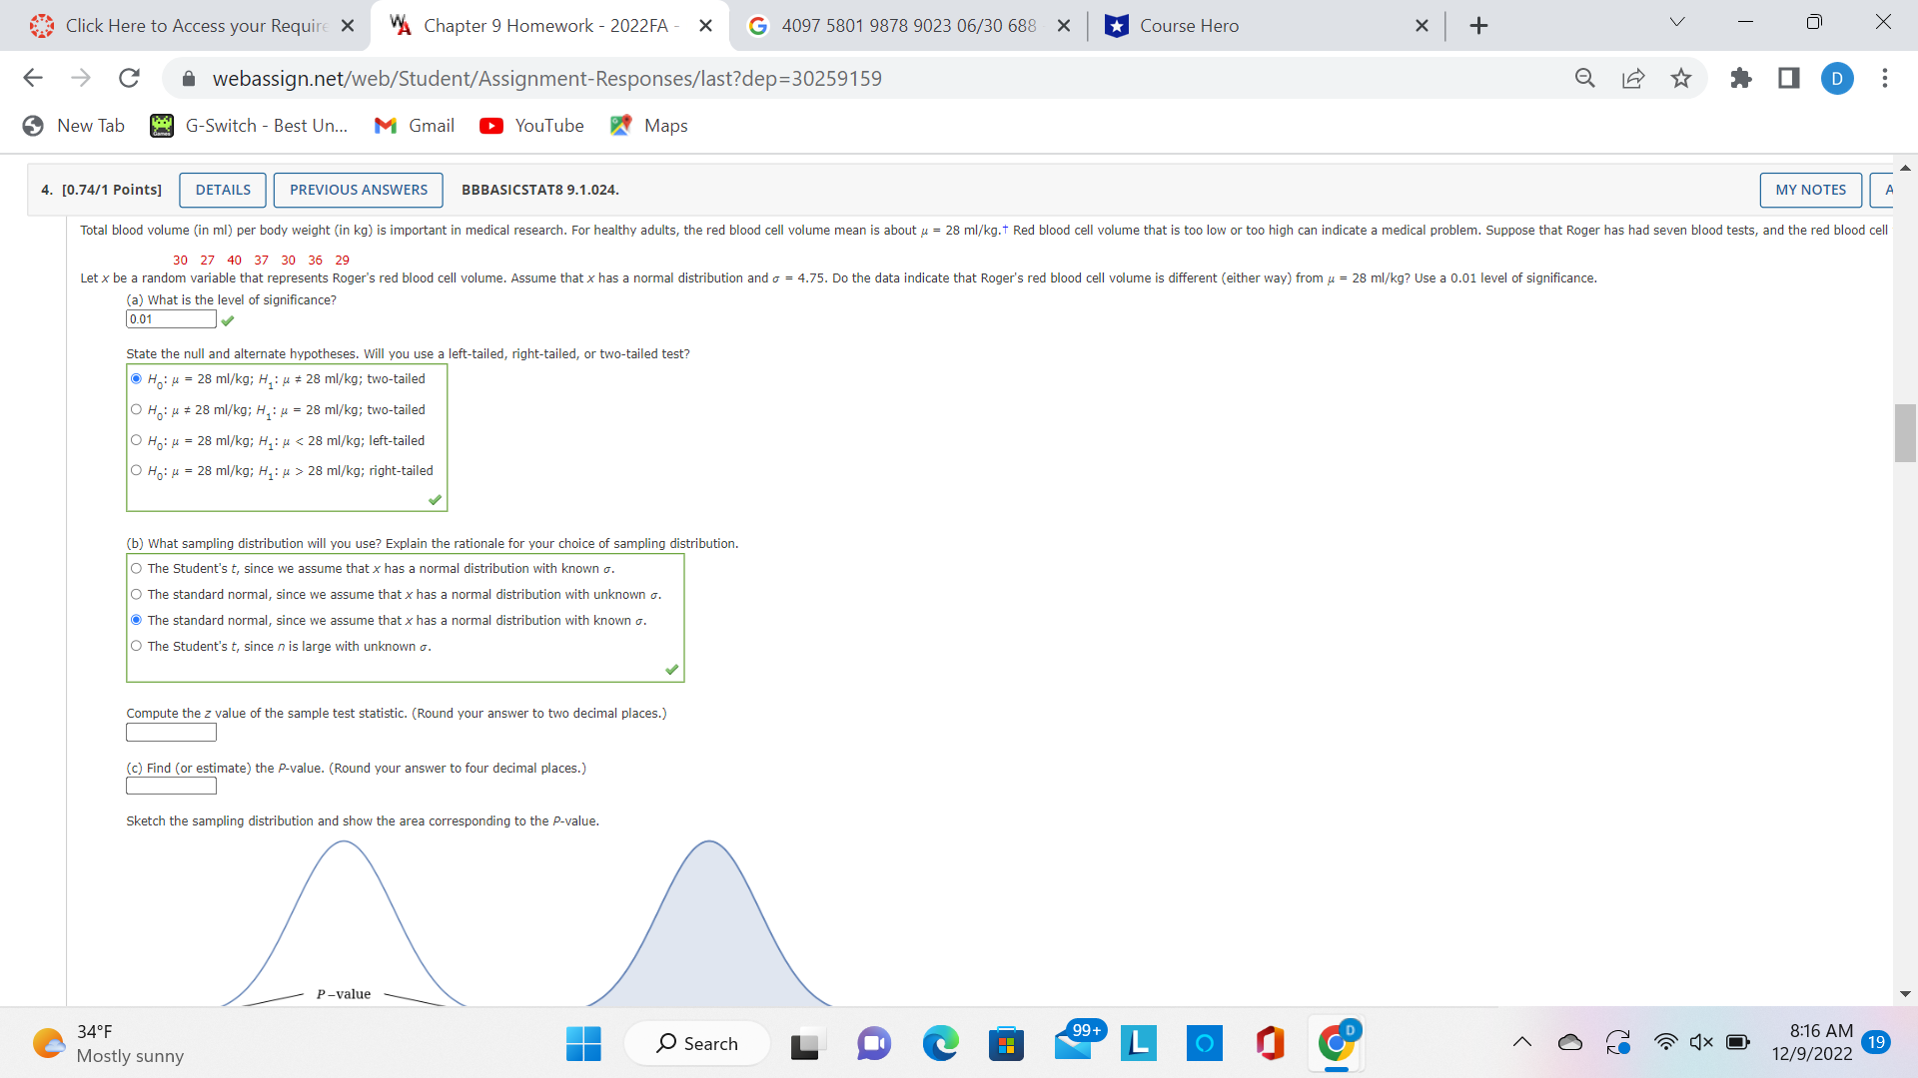Switch to the Course Hero tab
The height and width of the screenshot is (1078, 1918).
coord(1189,26)
